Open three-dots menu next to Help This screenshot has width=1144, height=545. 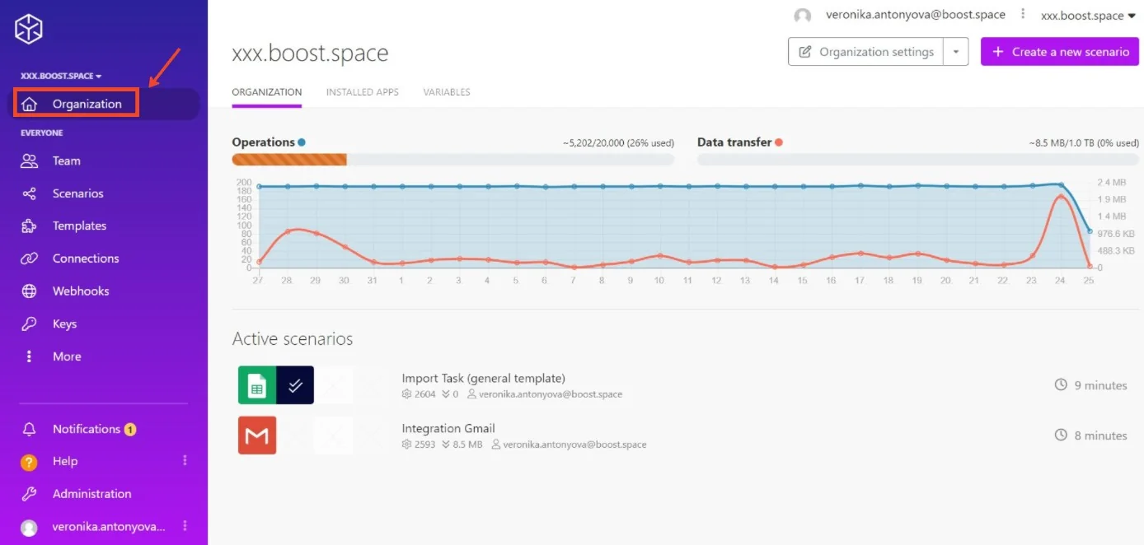[x=185, y=461]
